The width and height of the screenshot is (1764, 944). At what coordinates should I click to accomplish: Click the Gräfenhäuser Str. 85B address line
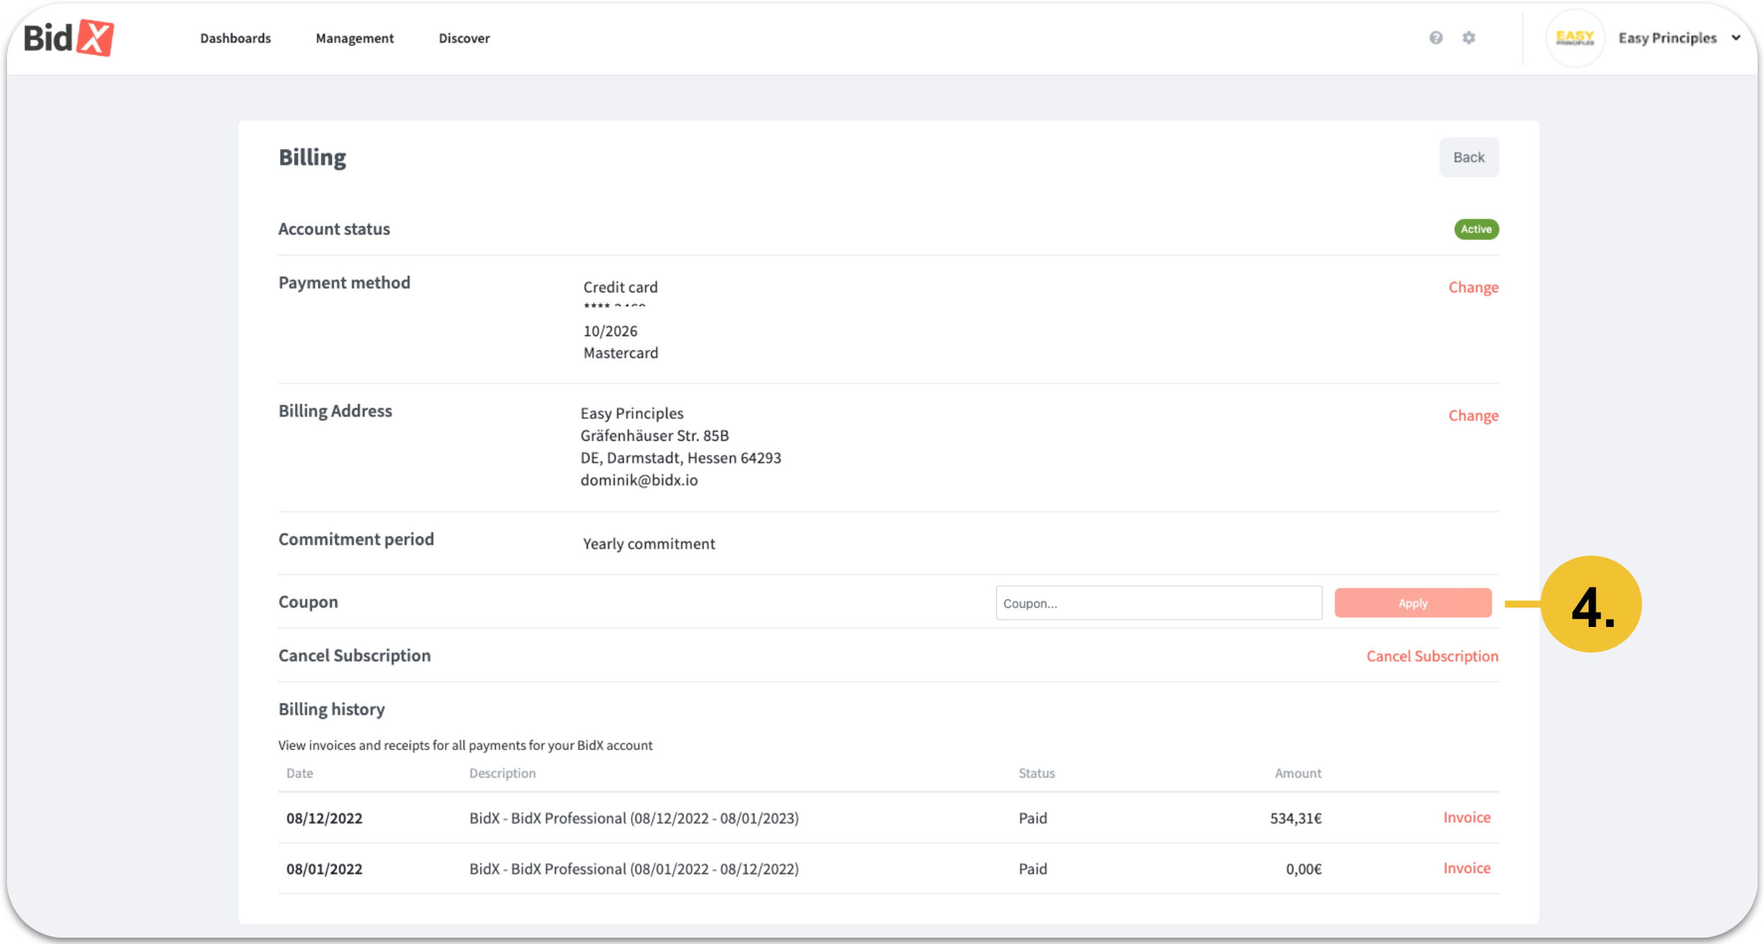coord(655,435)
